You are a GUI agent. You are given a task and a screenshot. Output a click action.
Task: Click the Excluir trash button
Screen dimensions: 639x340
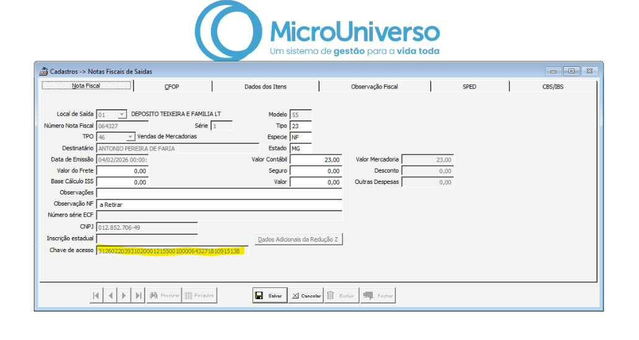click(x=341, y=295)
